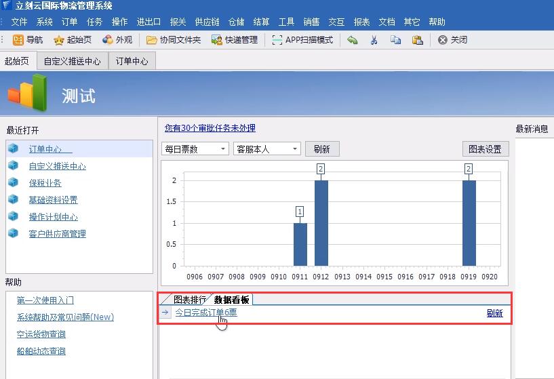The image size is (554, 379).
Task: Activate APP扫描模式 scan icon
Action: pos(277,40)
